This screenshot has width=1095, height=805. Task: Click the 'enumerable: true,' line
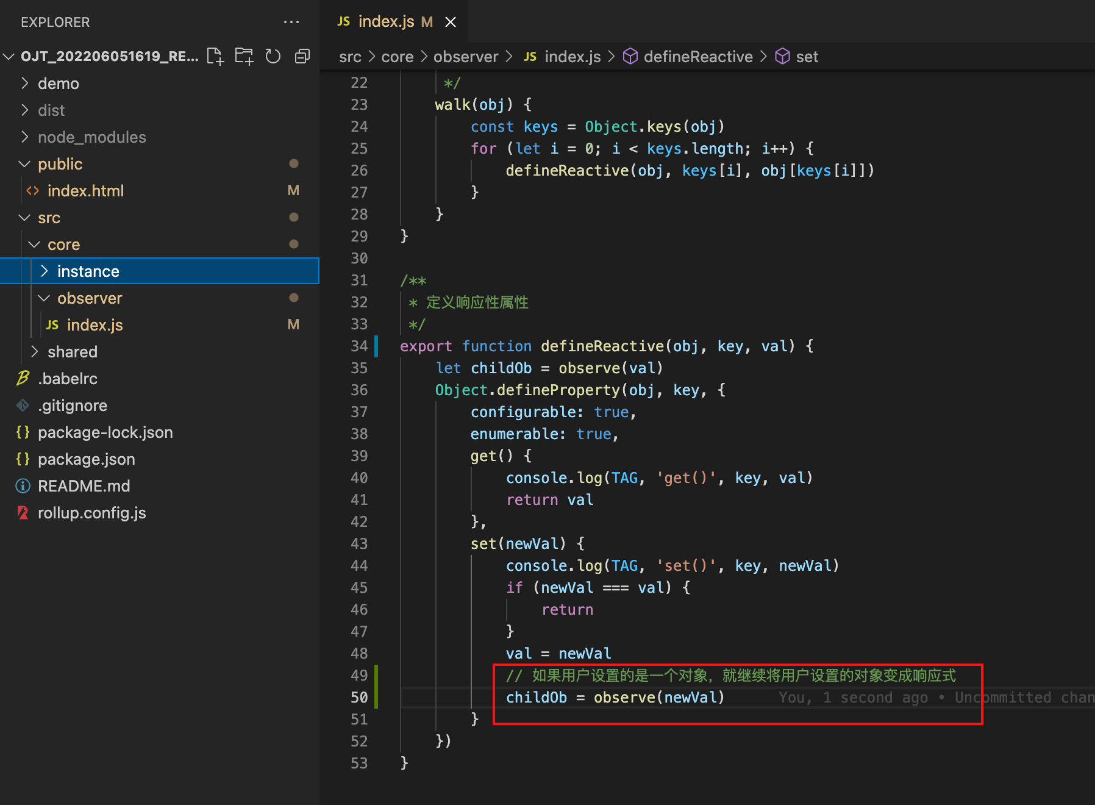(545, 434)
